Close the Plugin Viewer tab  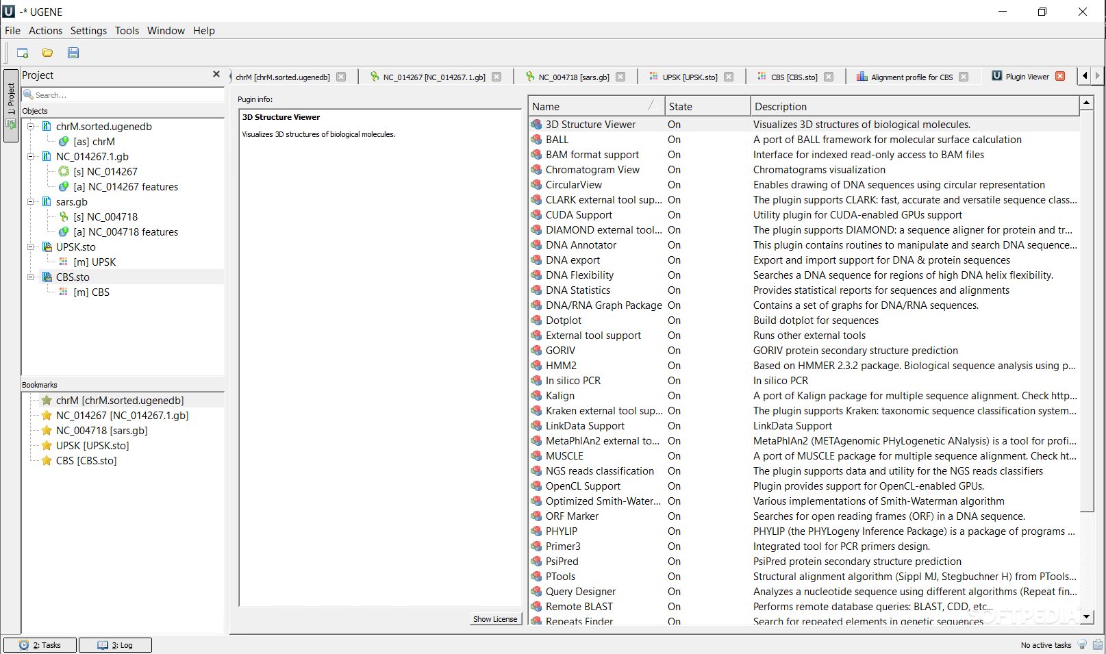click(x=1060, y=76)
